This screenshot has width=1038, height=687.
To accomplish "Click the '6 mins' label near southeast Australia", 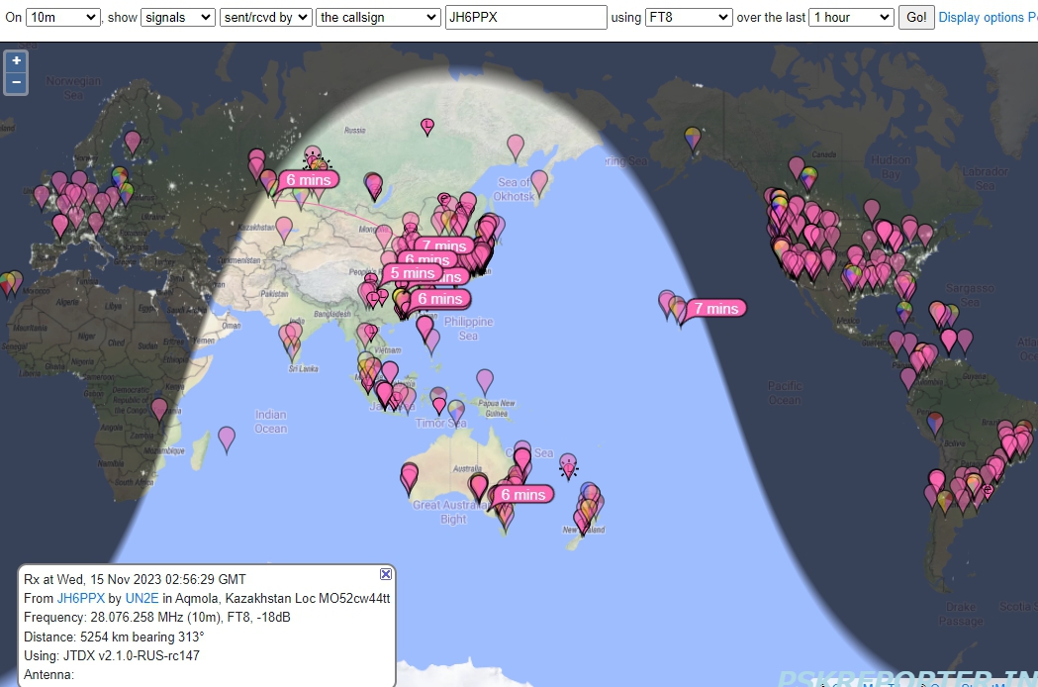I will [x=523, y=494].
